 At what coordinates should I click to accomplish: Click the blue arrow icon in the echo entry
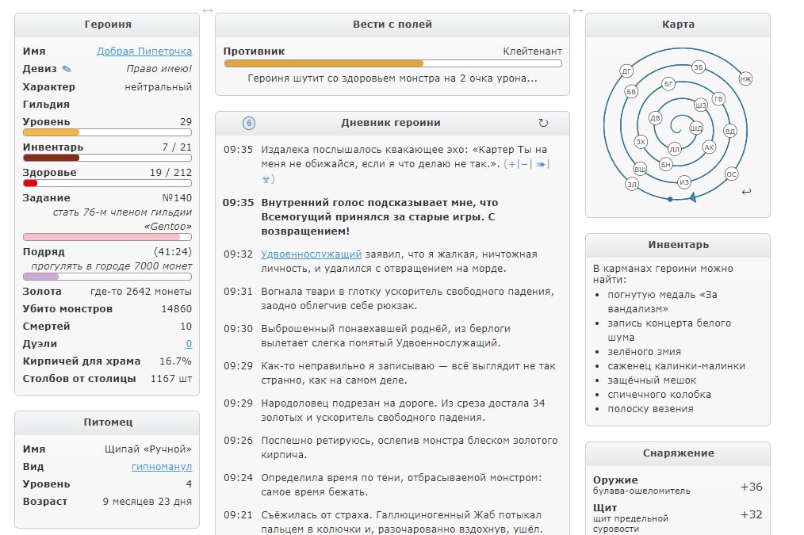coord(541,165)
